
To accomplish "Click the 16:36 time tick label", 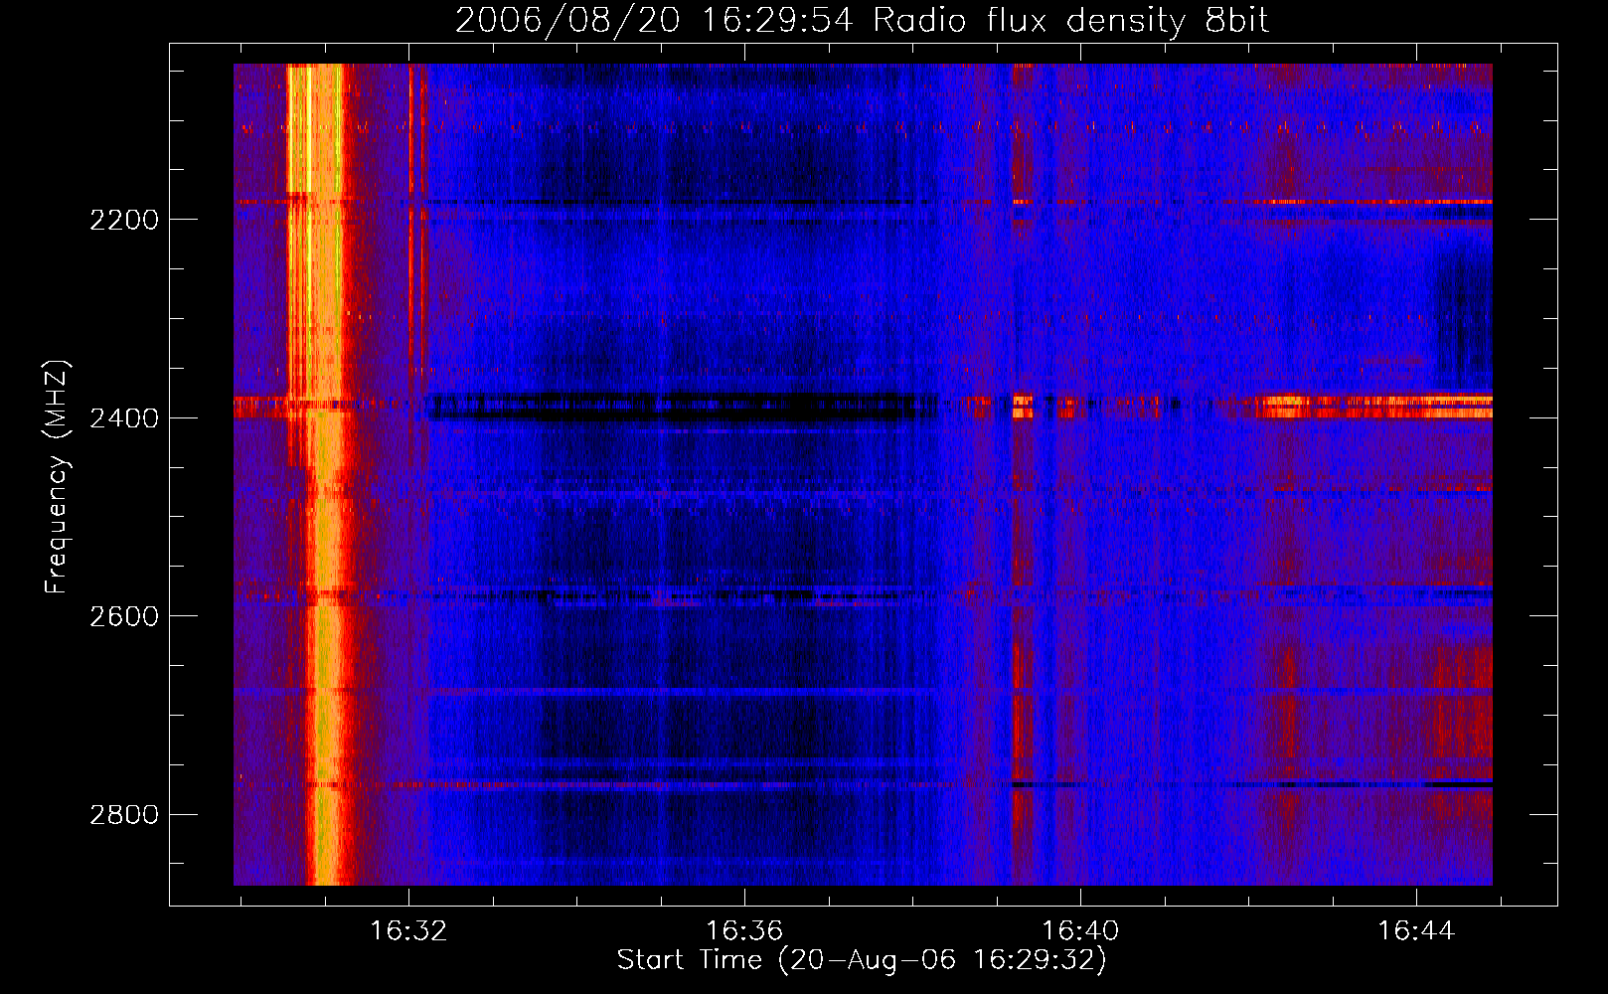I will pyautogui.click(x=744, y=931).
